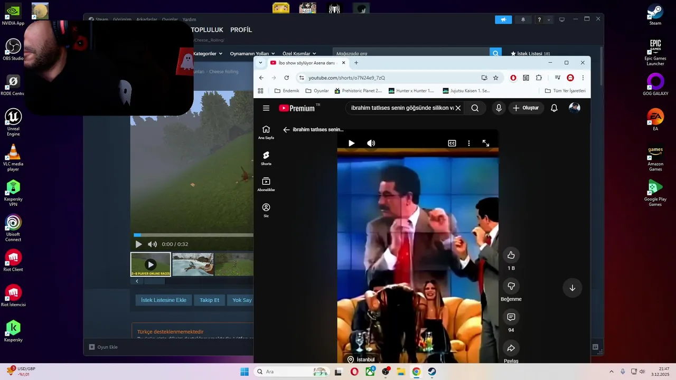
Task: Open Chrome apps grid in bookmarks bar
Action: (260, 91)
